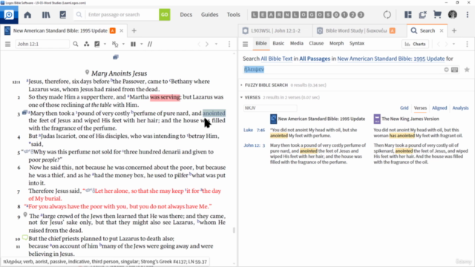Select the Syntax search type
Image resolution: width=475 pixels, height=267 pixels.
coord(357,44)
